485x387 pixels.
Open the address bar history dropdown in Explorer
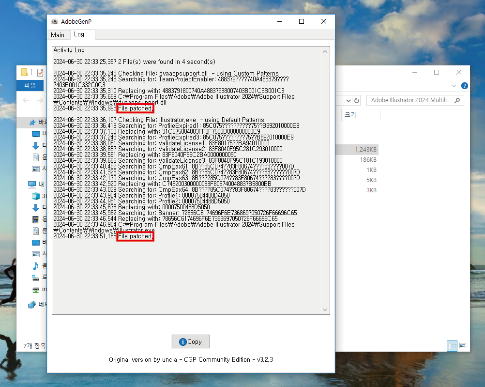pos(349,100)
